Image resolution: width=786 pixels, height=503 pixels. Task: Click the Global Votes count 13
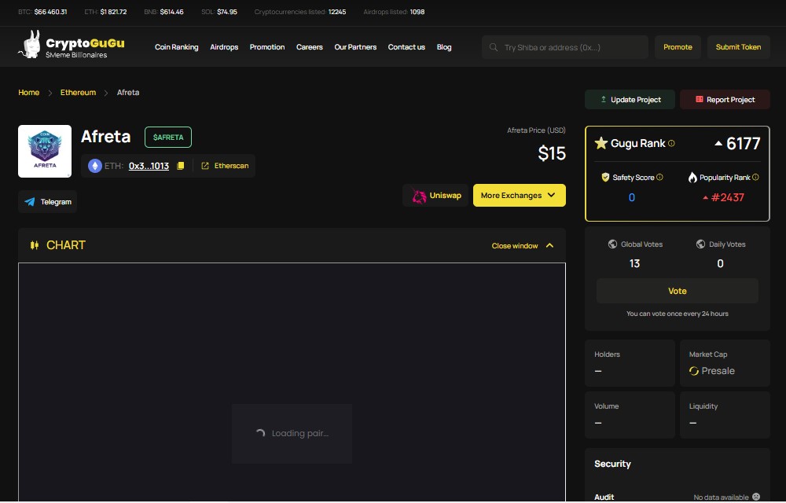(634, 263)
